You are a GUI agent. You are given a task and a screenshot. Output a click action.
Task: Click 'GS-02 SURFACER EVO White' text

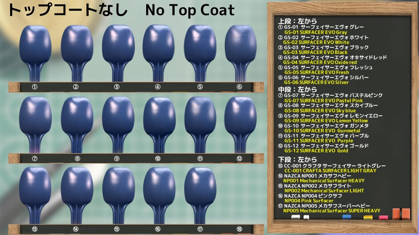pyautogui.click(x=316, y=42)
